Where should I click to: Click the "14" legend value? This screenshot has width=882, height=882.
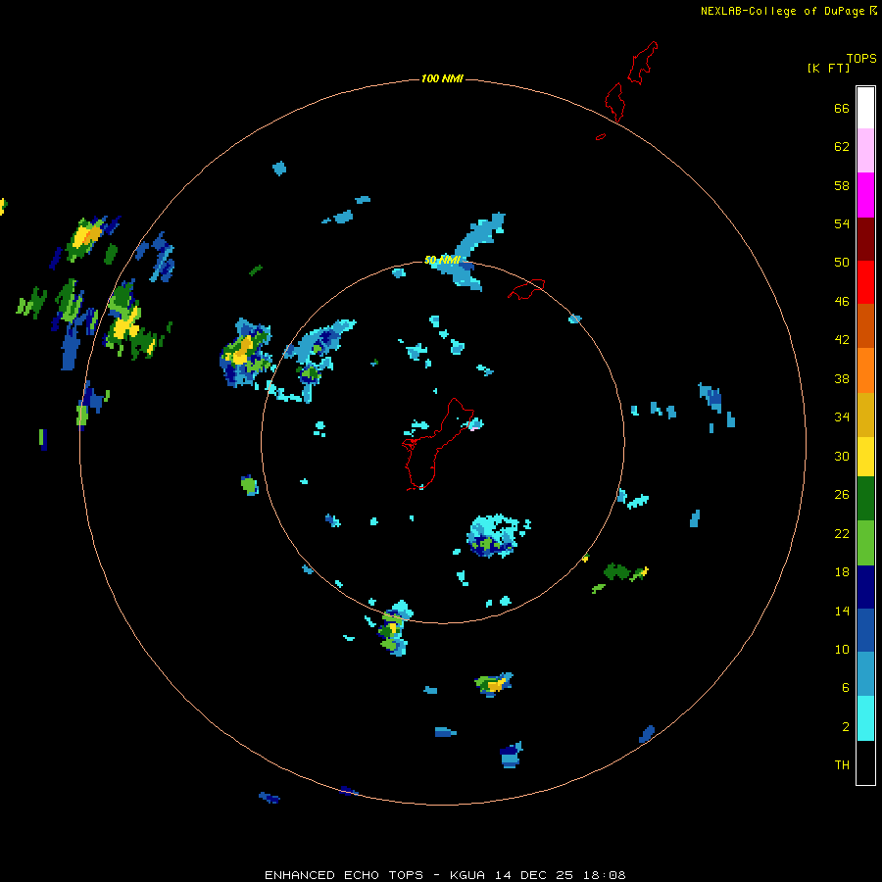842,611
